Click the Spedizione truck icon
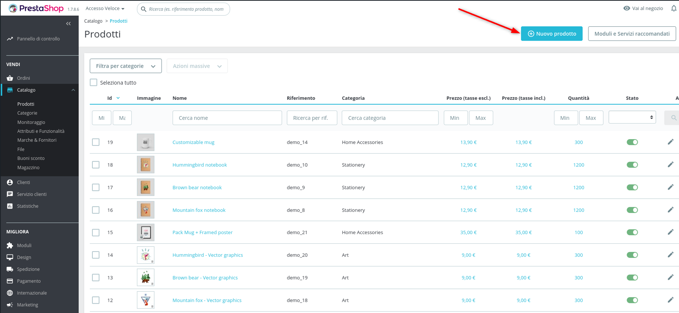 click(10, 269)
